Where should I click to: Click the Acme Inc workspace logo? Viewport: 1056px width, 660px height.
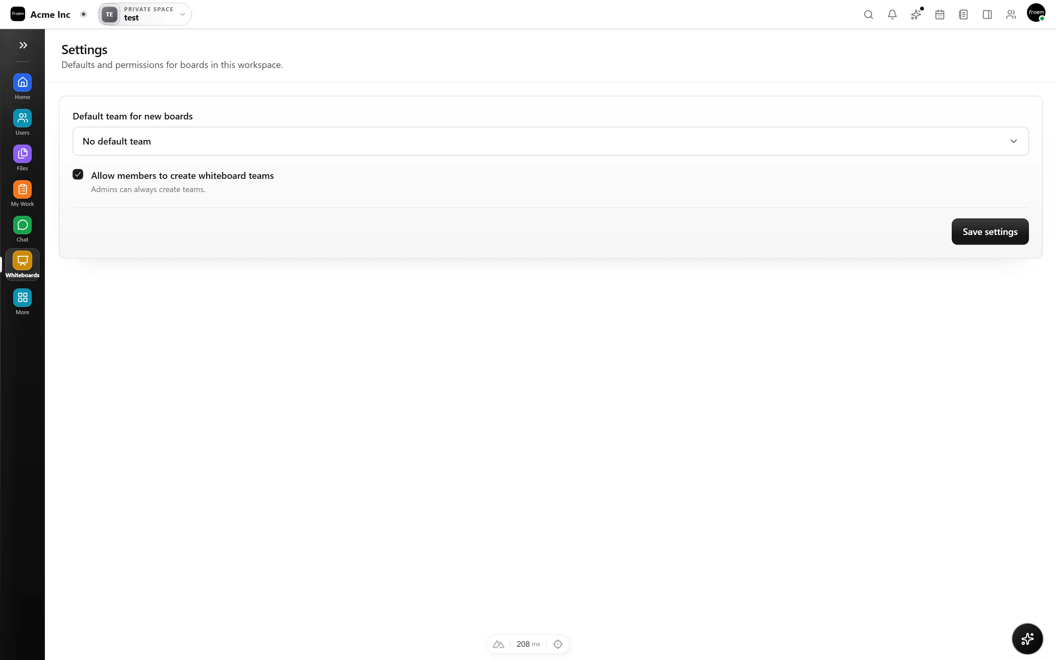point(18,14)
